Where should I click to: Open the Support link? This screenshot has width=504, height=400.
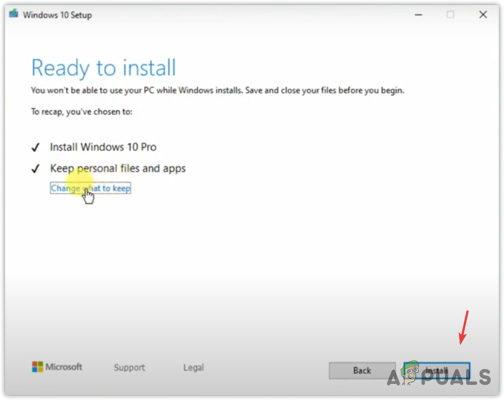pyautogui.click(x=129, y=367)
